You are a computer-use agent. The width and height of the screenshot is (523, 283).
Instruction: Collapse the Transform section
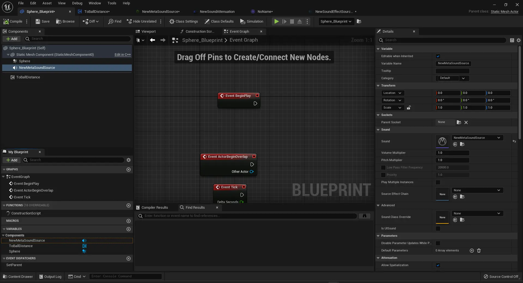pos(378,86)
